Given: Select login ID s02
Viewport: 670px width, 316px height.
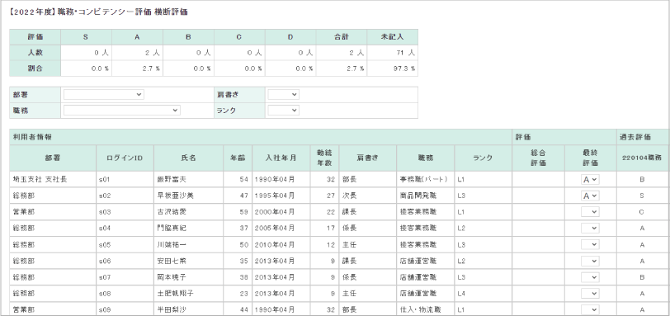Looking at the screenshot, I should 104,196.
